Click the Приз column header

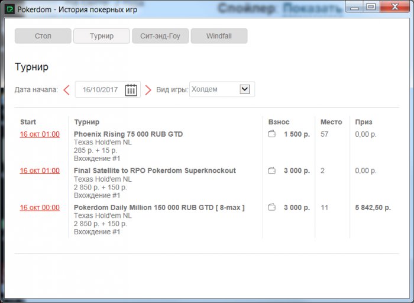pos(364,122)
